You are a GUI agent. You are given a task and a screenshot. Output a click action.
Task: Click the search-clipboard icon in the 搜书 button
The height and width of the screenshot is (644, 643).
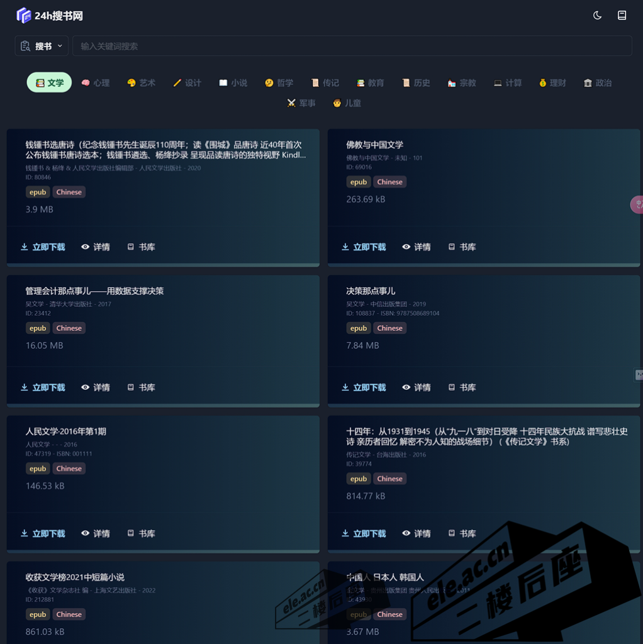25,45
